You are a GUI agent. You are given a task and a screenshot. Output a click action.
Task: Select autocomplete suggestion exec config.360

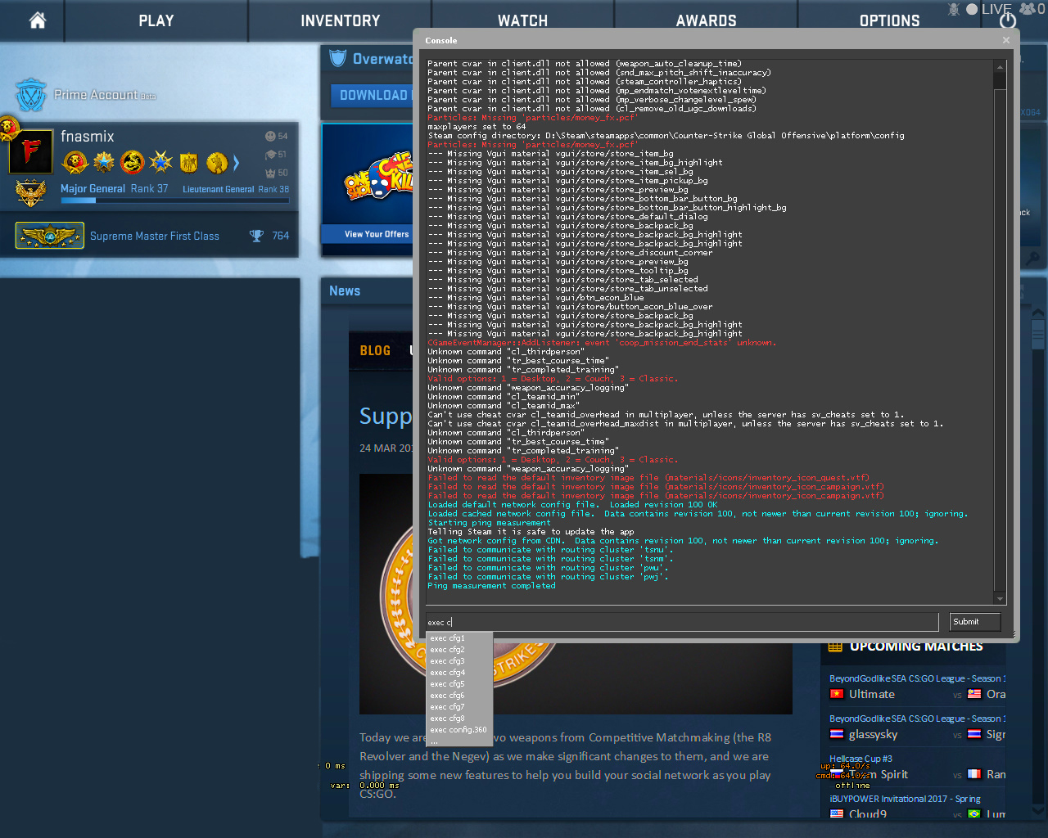tap(459, 730)
